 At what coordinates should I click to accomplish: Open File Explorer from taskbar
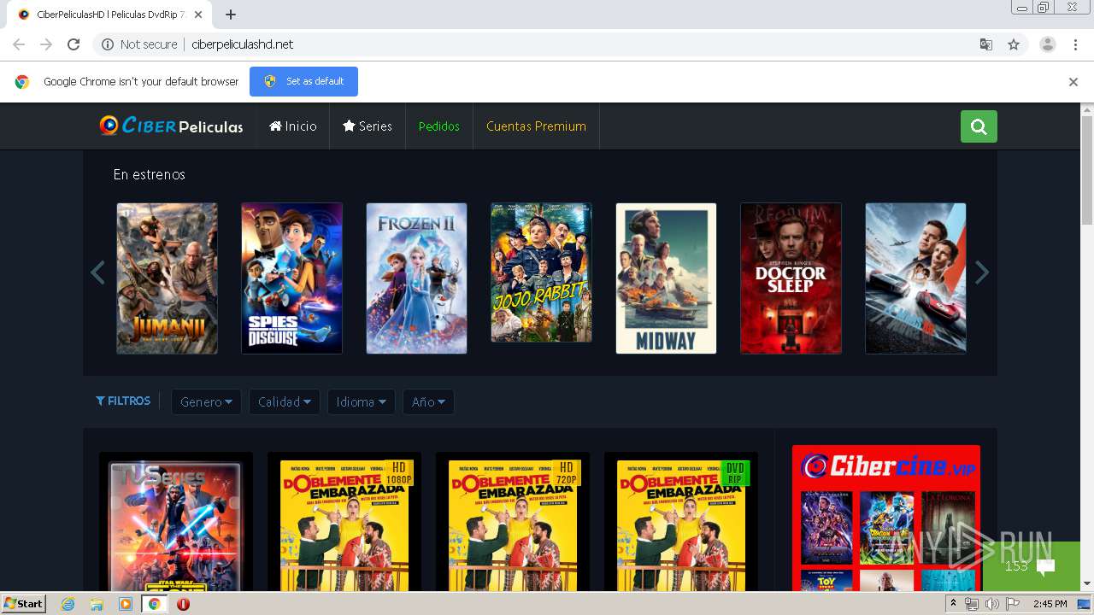(97, 604)
